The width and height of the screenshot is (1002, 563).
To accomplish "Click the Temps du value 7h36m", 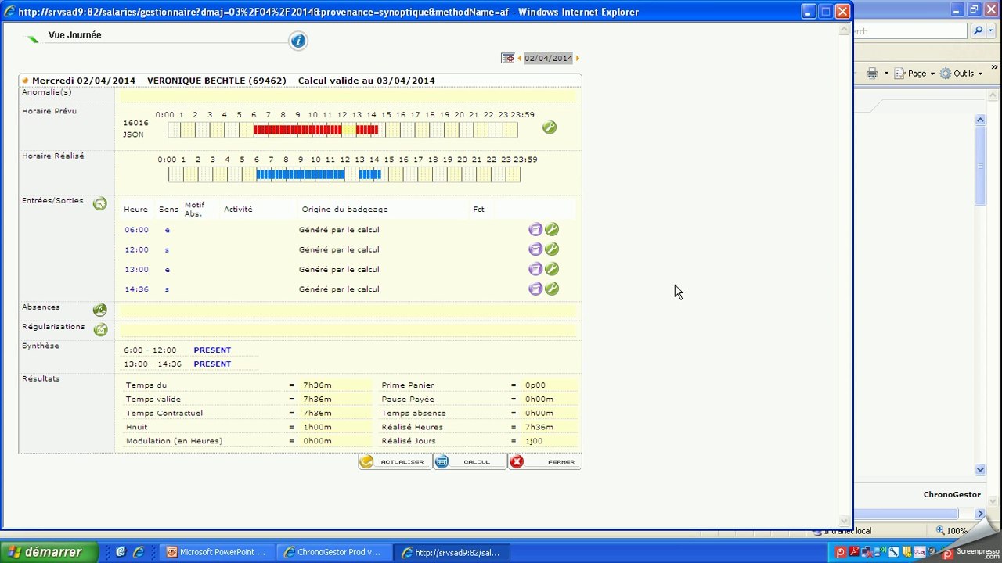I will [317, 385].
